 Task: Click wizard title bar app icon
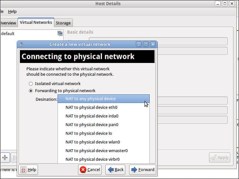(x=22, y=44)
